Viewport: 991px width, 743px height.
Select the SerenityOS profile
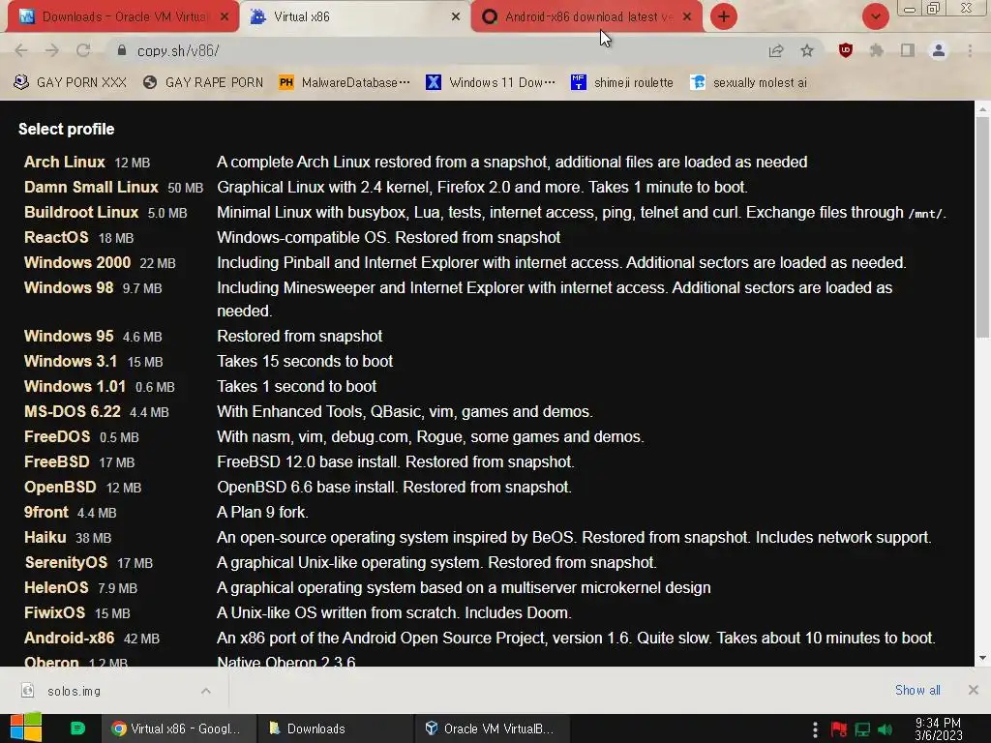66,563
